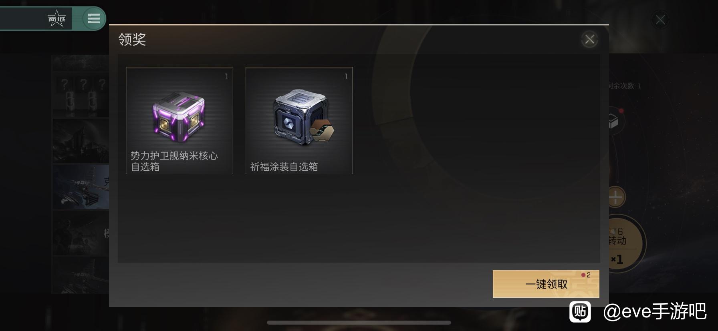The image size is (718, 331).
Task: Select the spaceship thumbnail in left list
Action: click(81, 187)
